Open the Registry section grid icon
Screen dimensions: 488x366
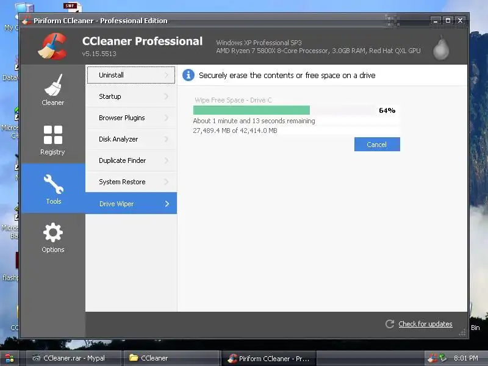(x=53, y=135)
